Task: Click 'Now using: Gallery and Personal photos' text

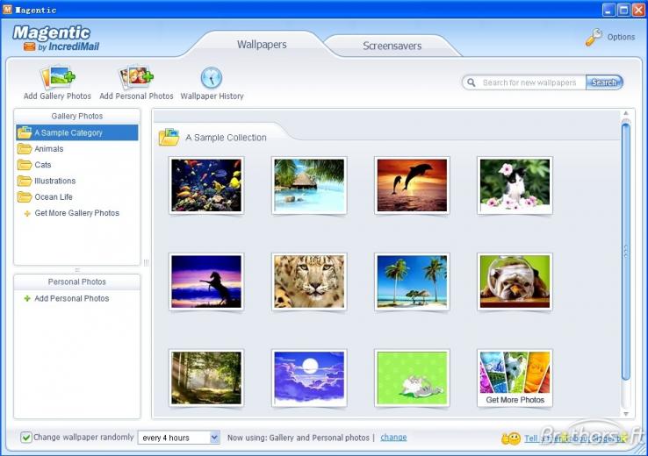Action: [x=298, y=438]
